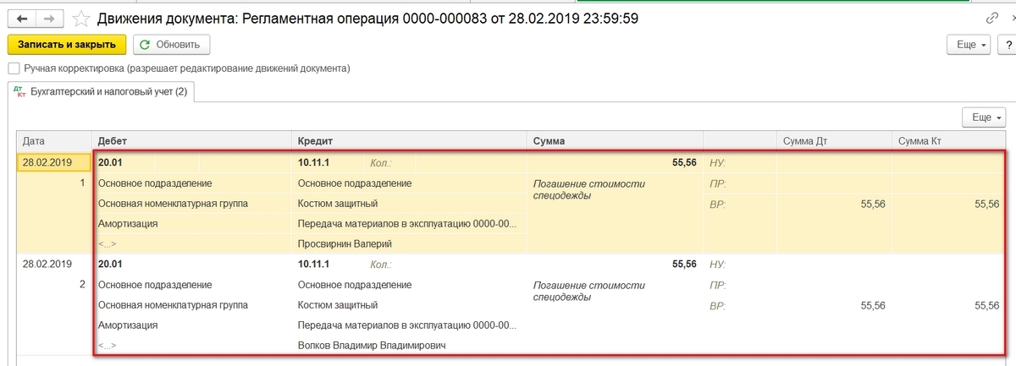Select the first row's 10.11.1 credit account
The height and width of the screenshot is (366, 1016).
tap(314, 162)
